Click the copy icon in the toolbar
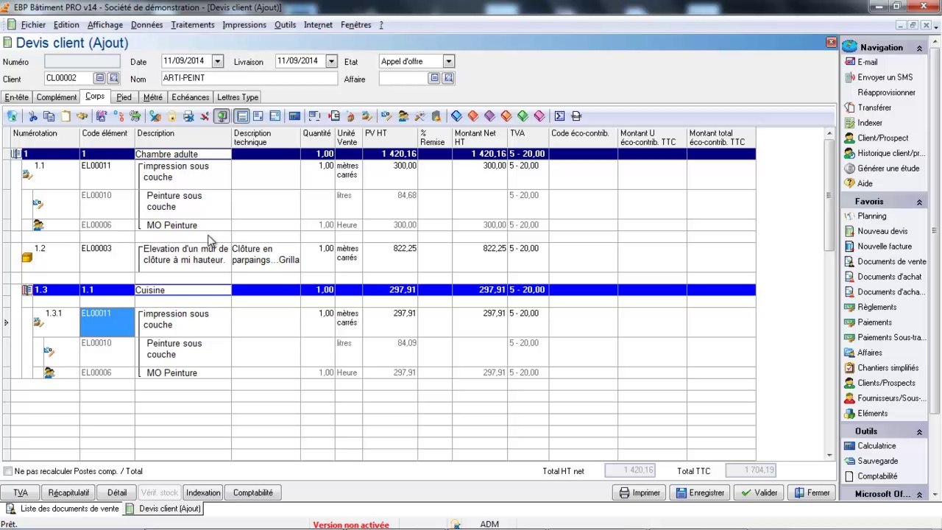The width and height of the screenshot is (942, 530). 49,116
